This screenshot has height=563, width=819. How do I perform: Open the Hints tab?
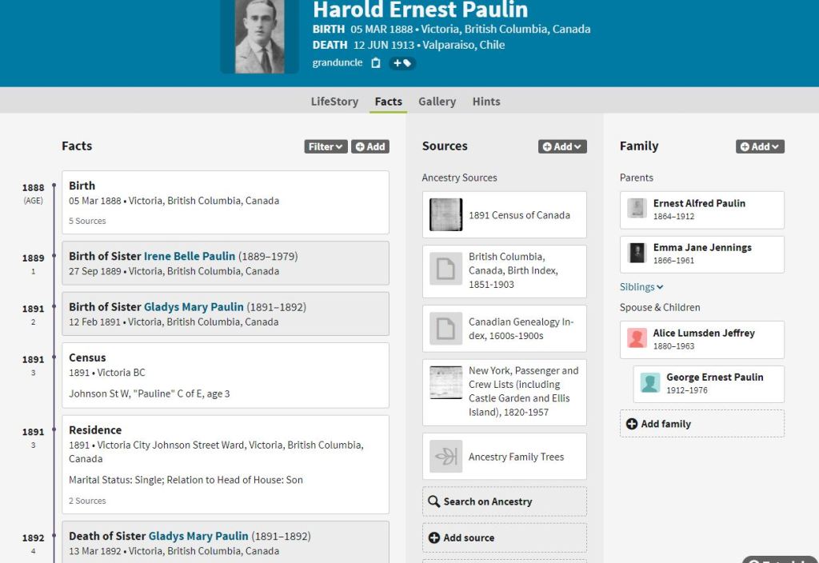(486, 102)
